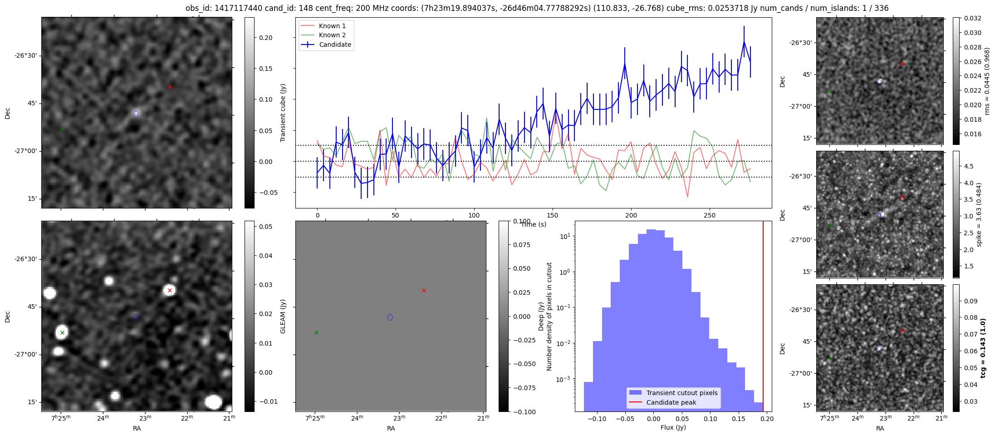Click the green X marker in Deep image

(x=62, y=333)
